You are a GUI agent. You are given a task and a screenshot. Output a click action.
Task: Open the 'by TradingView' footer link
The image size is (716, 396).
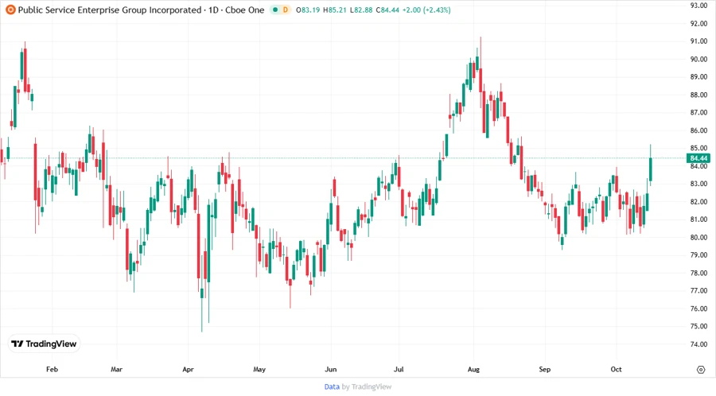[367, 387]
